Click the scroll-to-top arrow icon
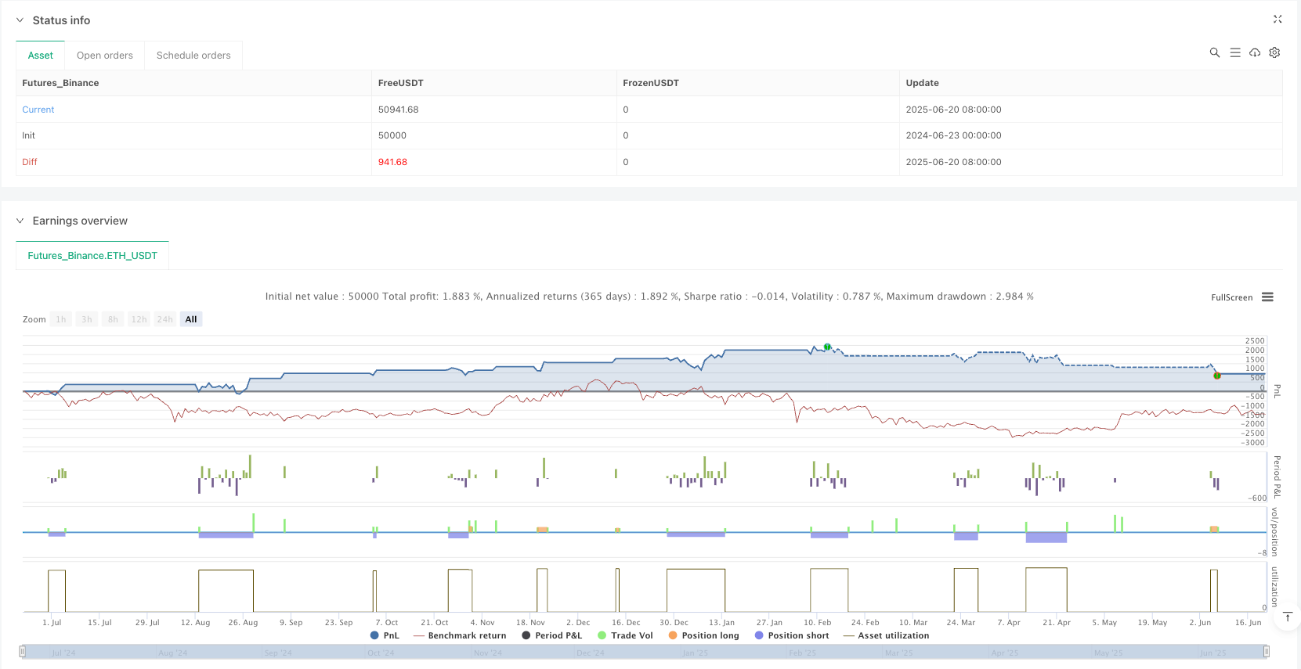This screenshot has height=669, width=1301. [x=1288, y=617]
